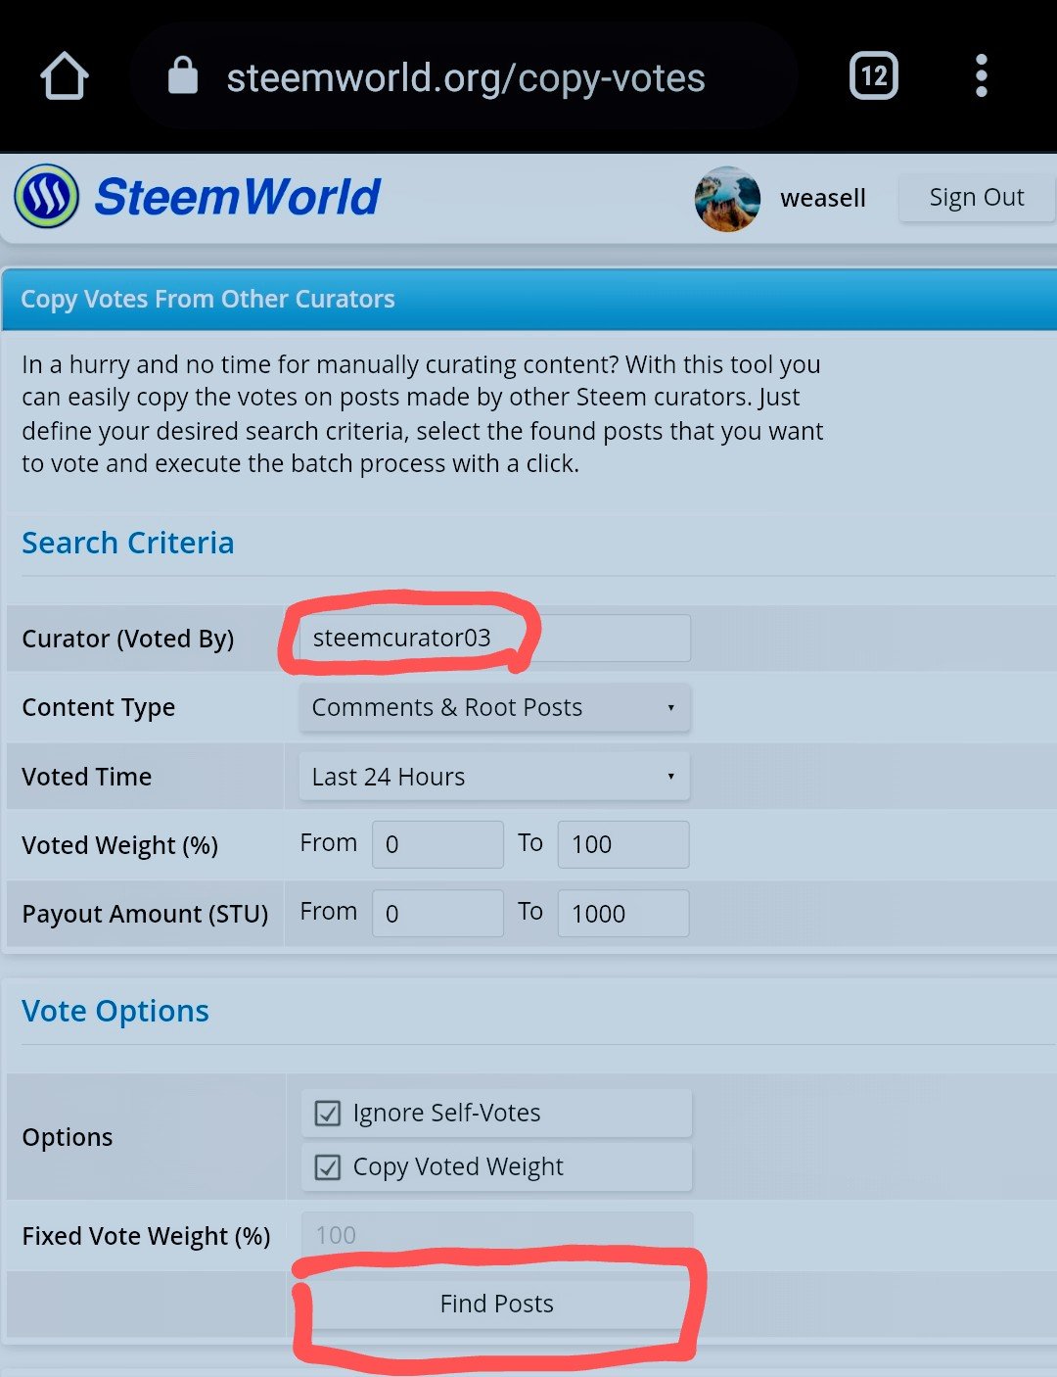
Task: Tap the lock icon in address bar
Action: (x=183, y=75)
